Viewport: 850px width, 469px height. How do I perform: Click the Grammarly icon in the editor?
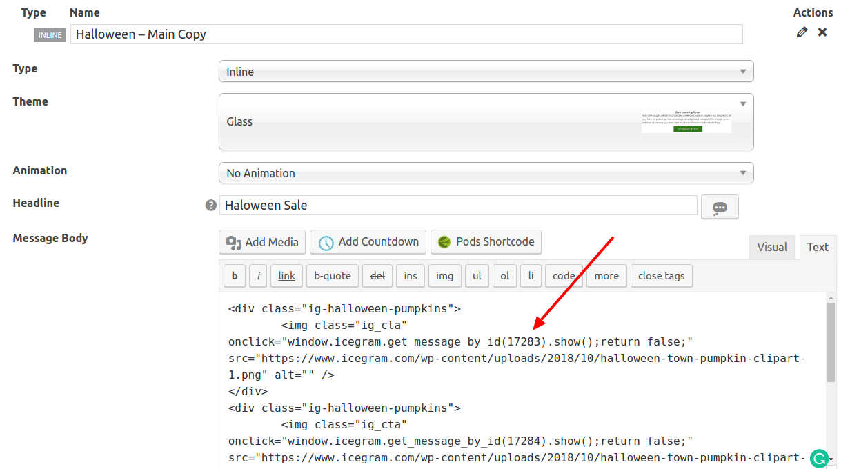819,458
